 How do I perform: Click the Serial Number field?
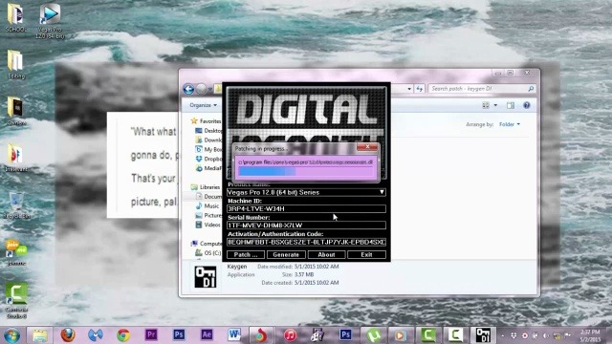coord(306,226)
